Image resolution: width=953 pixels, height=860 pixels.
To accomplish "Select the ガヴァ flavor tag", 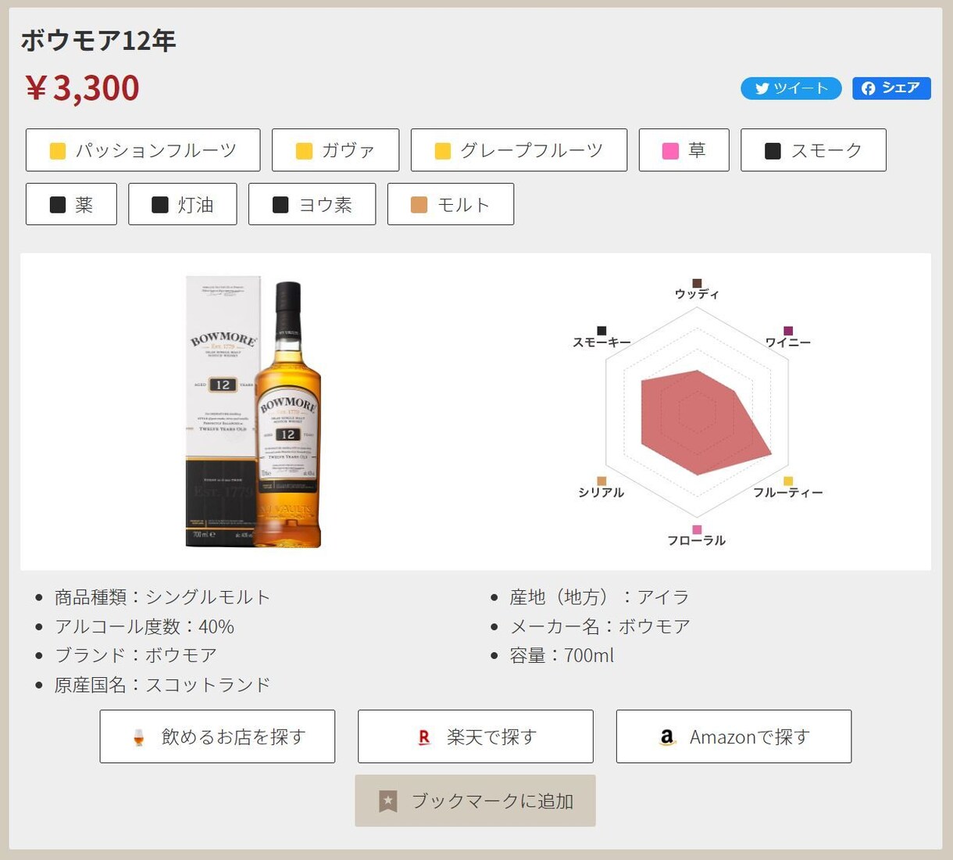I will pos(335,150).
